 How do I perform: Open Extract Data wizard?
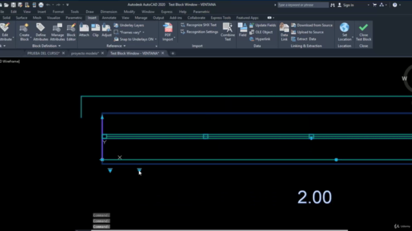tap(303, 39)
